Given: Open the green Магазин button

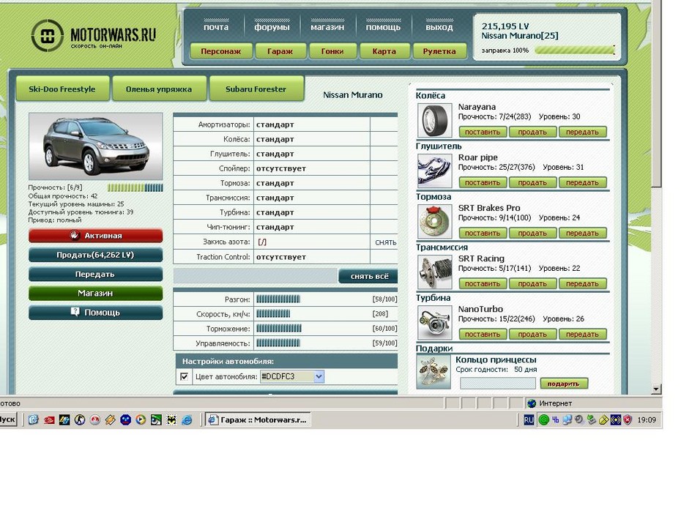Looking at the screenshot, I should (x=95, y=294).
